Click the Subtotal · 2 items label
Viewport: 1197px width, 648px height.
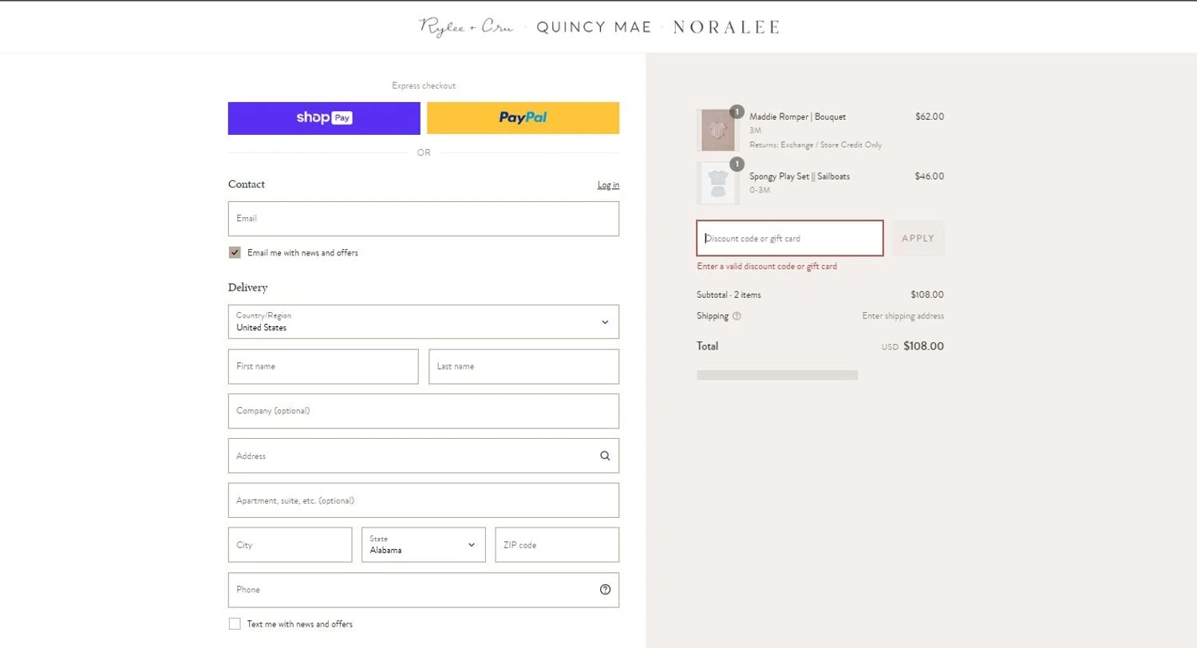pos(729,295)
